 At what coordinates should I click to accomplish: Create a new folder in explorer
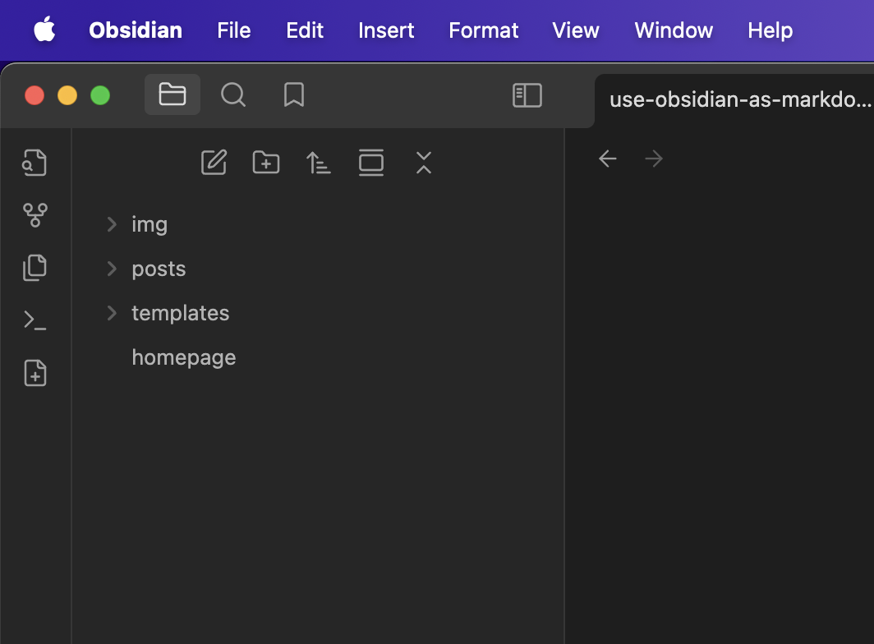pyautogui.click(x=266, y=163)
